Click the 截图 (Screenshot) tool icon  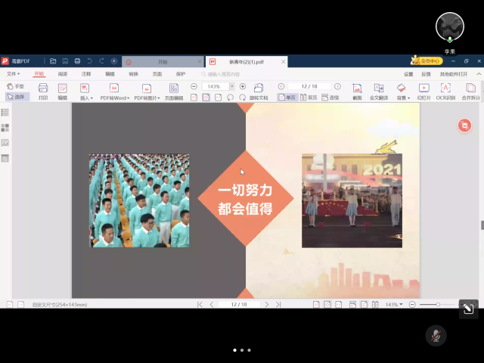[x=357, y=91]
